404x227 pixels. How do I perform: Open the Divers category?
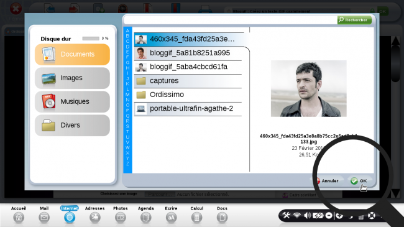tap(72, 126)
